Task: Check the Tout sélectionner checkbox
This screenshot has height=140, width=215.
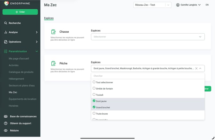Action: [x=94, y=82]
